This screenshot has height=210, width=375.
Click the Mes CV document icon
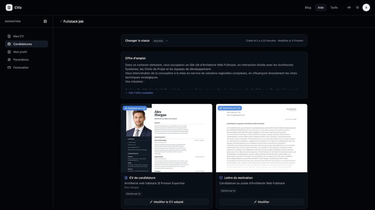pos(9,36)
